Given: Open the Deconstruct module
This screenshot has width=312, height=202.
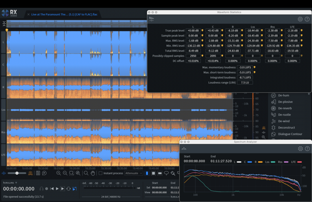Looking at the screenshot, I should click(286, 127).
